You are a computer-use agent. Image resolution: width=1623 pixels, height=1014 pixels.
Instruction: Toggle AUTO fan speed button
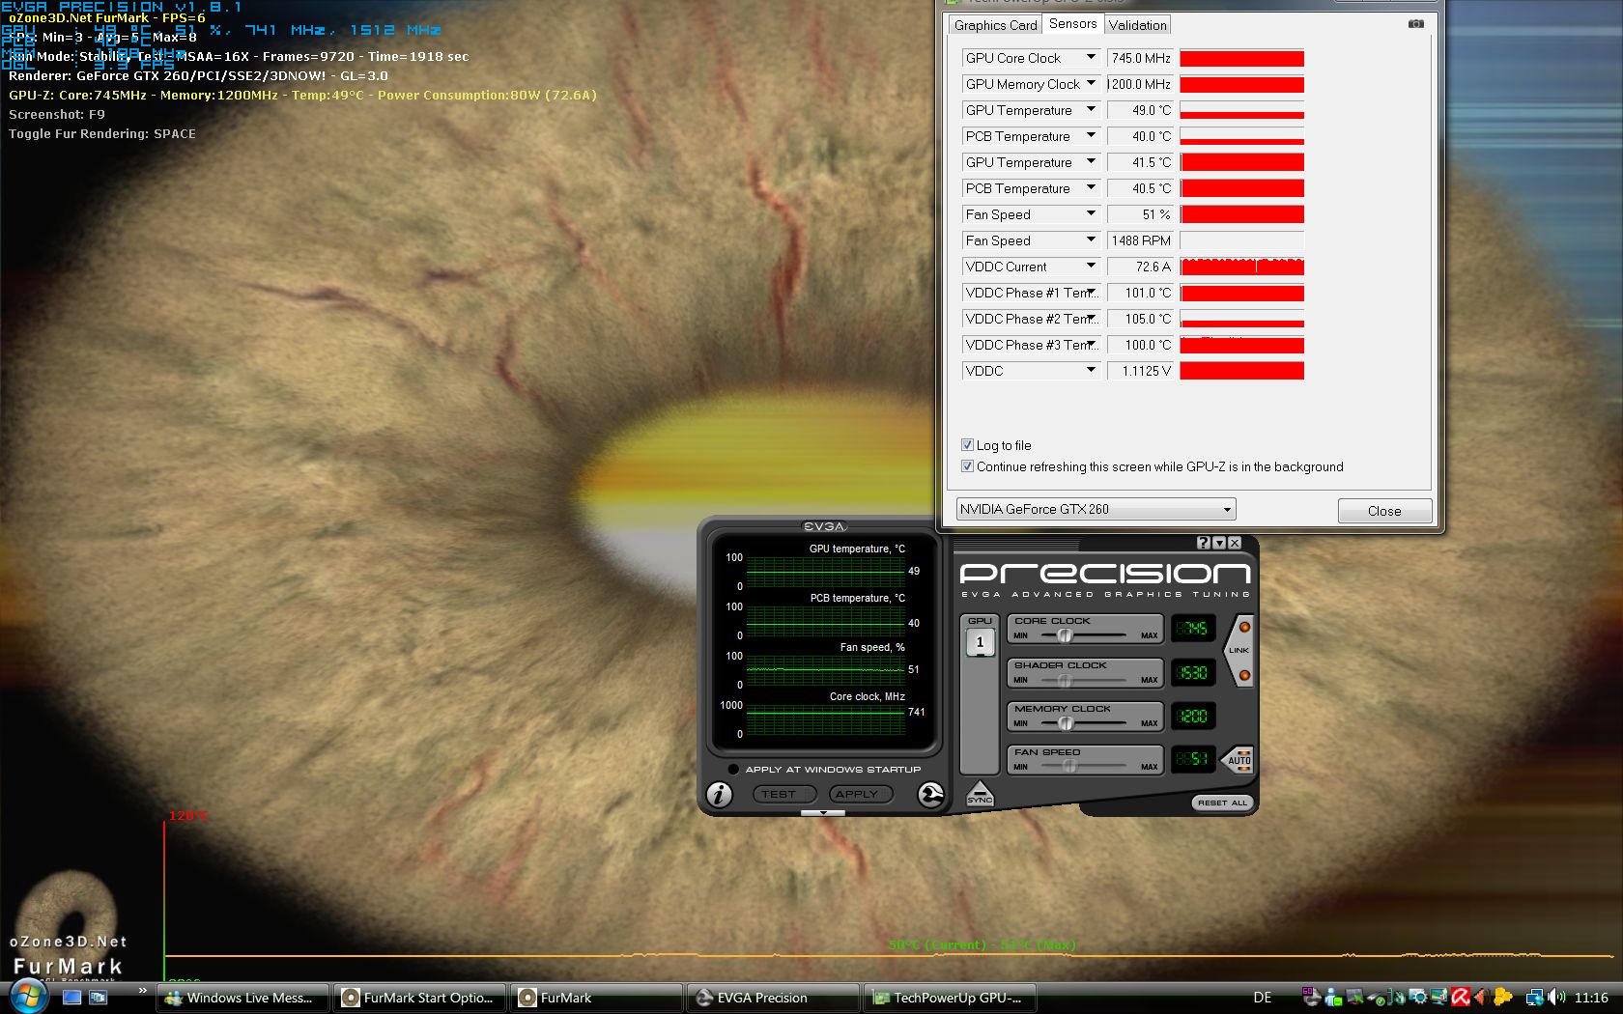[x=1239, y=760]
